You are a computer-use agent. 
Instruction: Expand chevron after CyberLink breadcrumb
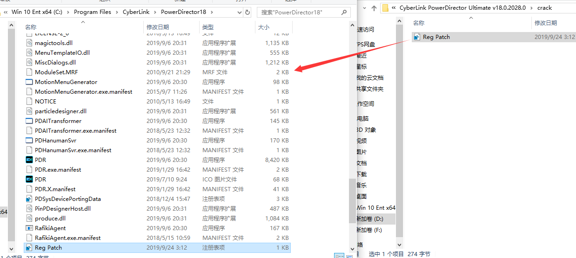155,12
